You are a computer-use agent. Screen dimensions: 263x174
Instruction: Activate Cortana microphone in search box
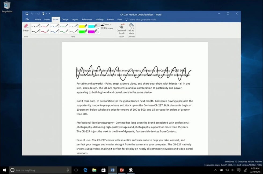[x=68, y=170]
